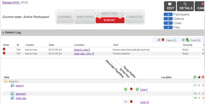Click Alexander Pazdnikov's green check for base.h
The width and height of the screenshot is (205, 104).
tap(126, 89)
